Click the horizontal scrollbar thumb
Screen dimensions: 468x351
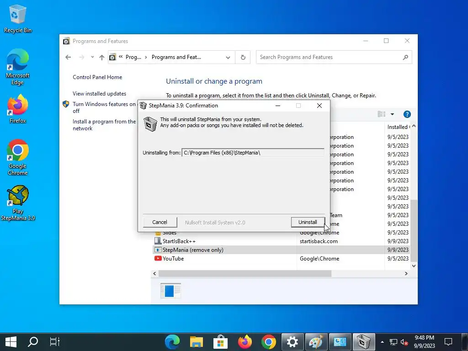(245, 273)
